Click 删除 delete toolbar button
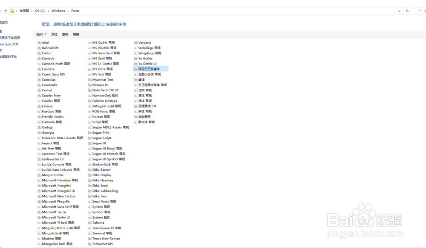 pyautogui.click(x=65, y=34)
